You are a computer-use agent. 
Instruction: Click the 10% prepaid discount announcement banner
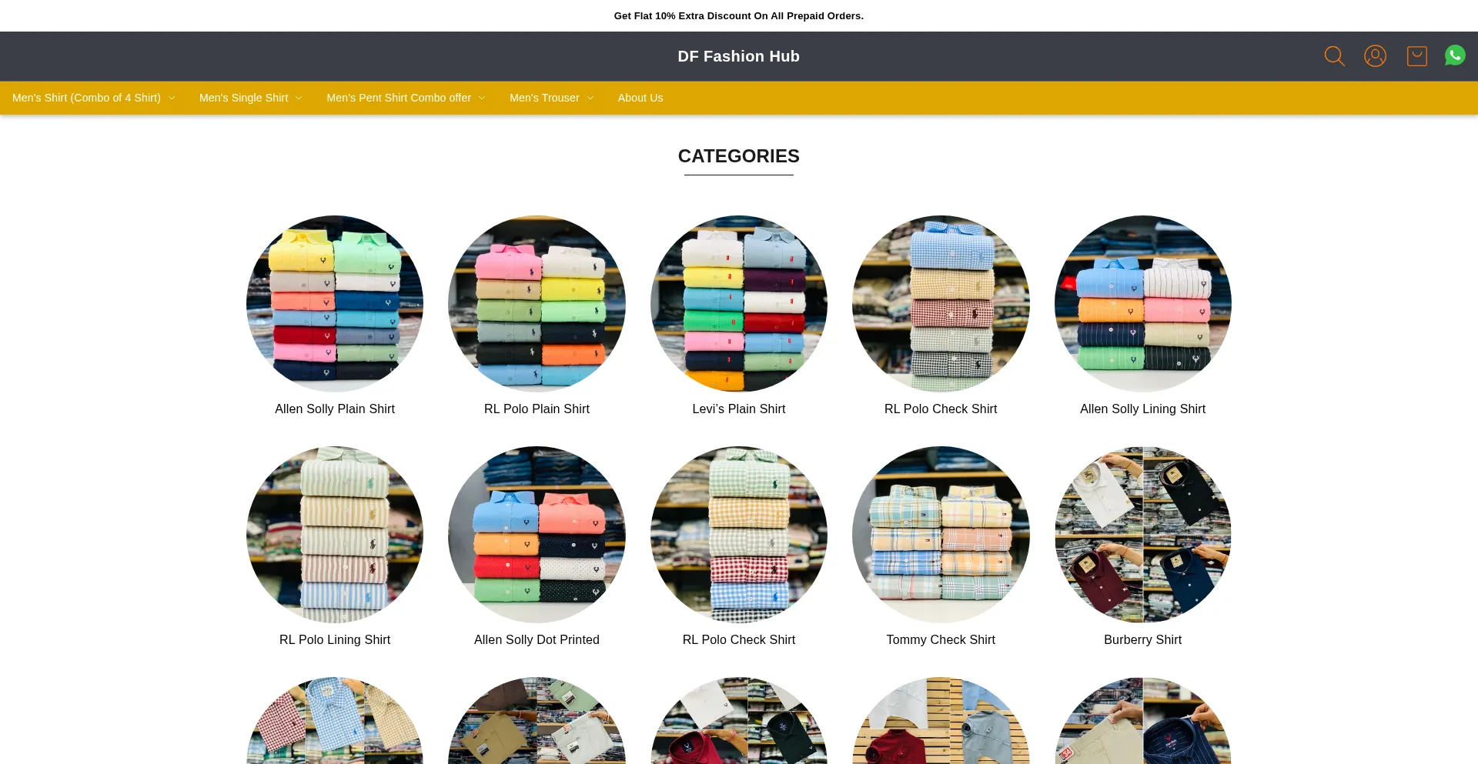pyautogui.click(x=739, y=15)
